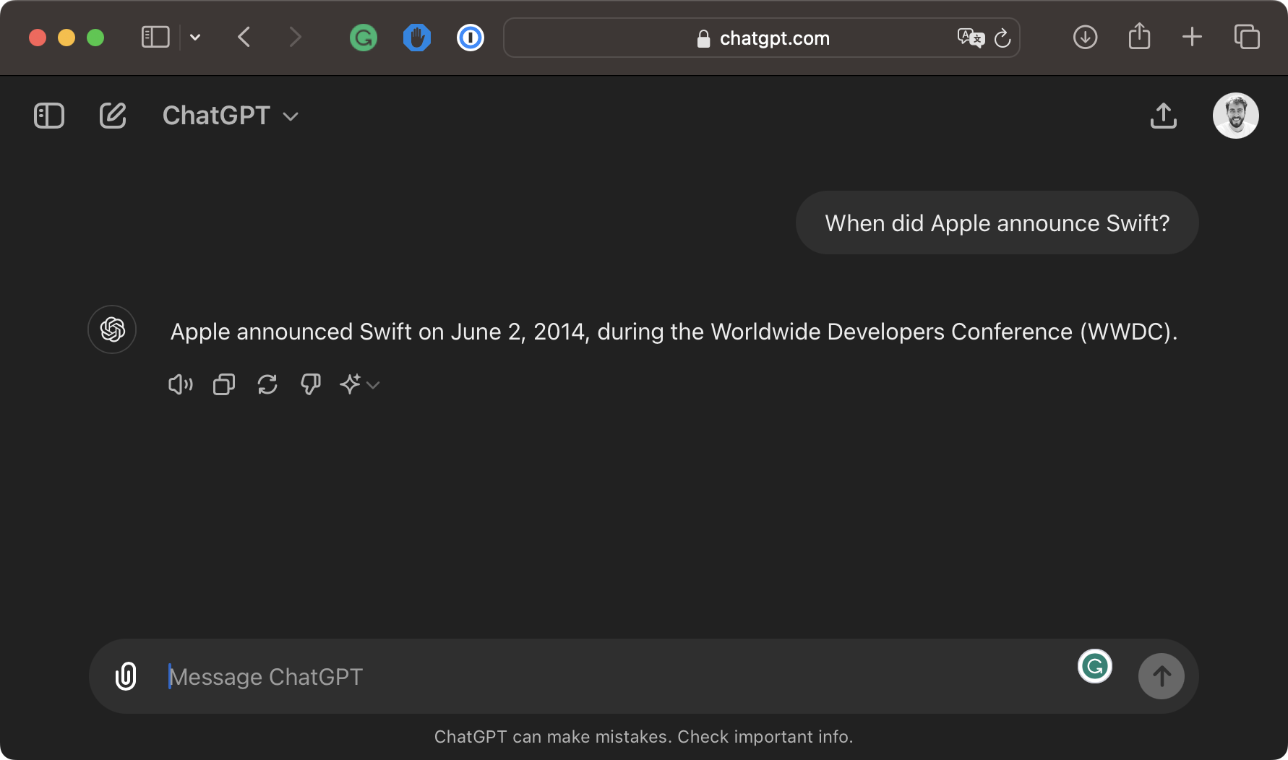Screen dimensions: 1288x760
Task: Copy the assistant's response
Action: click(x=224, y=384)
